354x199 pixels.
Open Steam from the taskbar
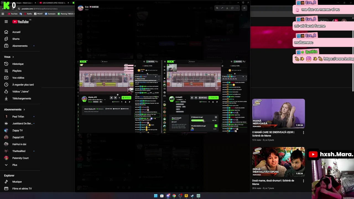click(x=192, y=196)
